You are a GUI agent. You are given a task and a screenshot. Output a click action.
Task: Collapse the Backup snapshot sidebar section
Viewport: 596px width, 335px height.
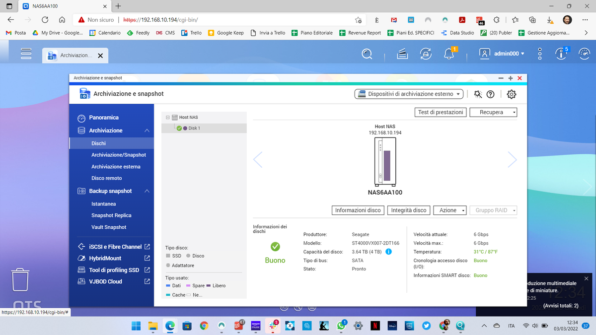click(147, 191)
